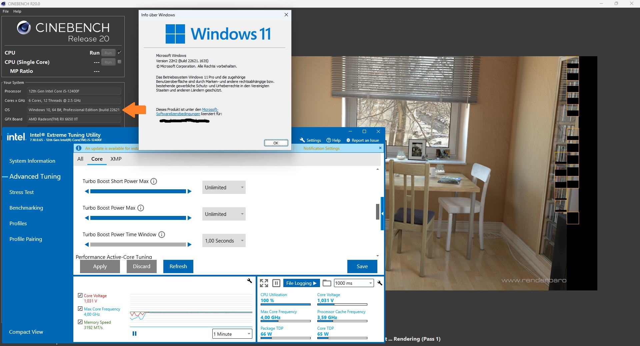Close the Info über Windows dialog
This screenshot has height=346, width=640.
tap(286, 15)
